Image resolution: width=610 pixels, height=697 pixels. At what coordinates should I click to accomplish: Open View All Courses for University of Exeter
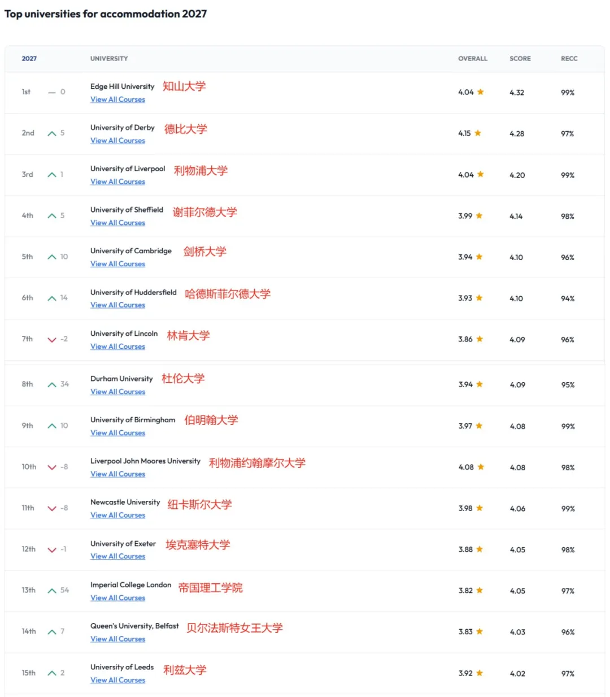[x=117, y=557]
